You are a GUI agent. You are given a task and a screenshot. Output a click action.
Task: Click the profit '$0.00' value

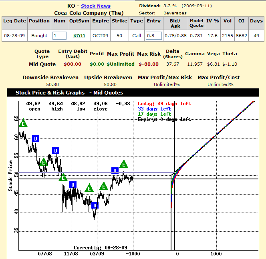97,64
